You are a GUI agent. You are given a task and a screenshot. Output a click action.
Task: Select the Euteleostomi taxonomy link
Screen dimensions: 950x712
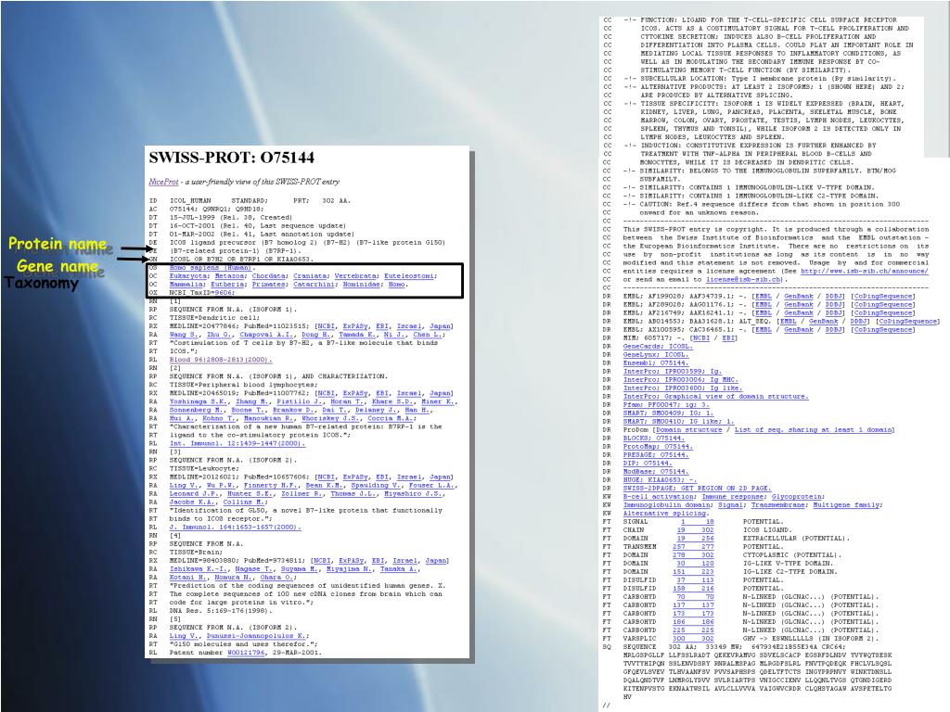(x=409, y=276)
